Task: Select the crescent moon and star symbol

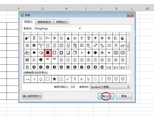Action: 116,38
